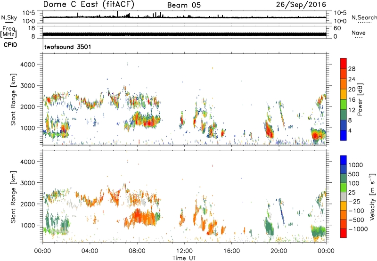Click the 'Dome C East (fitACF)' title

pos(89,5)
